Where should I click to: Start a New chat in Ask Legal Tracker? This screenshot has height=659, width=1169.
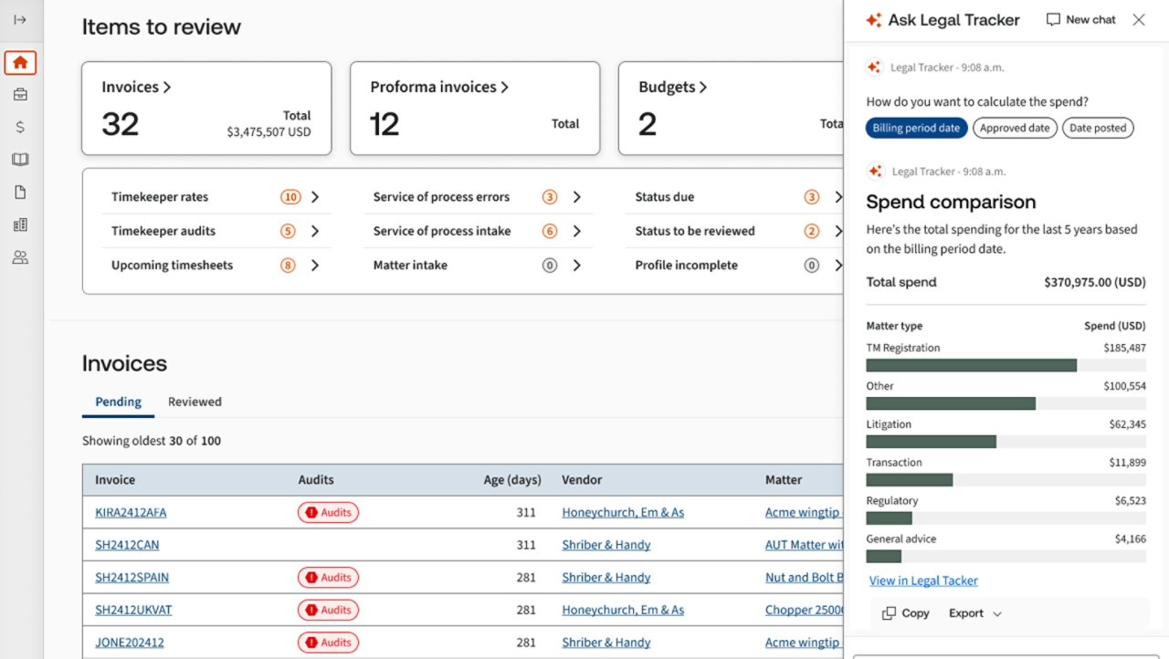1080,19
